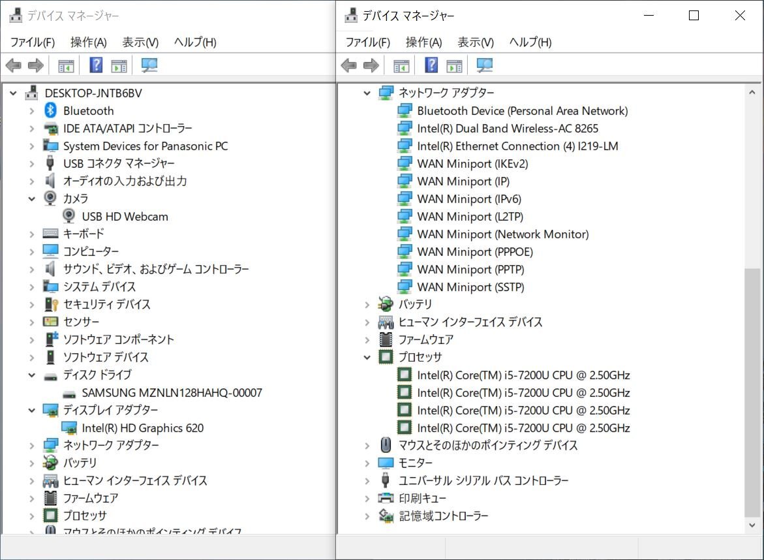Minimize the right Device Manager window
764x560 pixels.
[649, 16]
